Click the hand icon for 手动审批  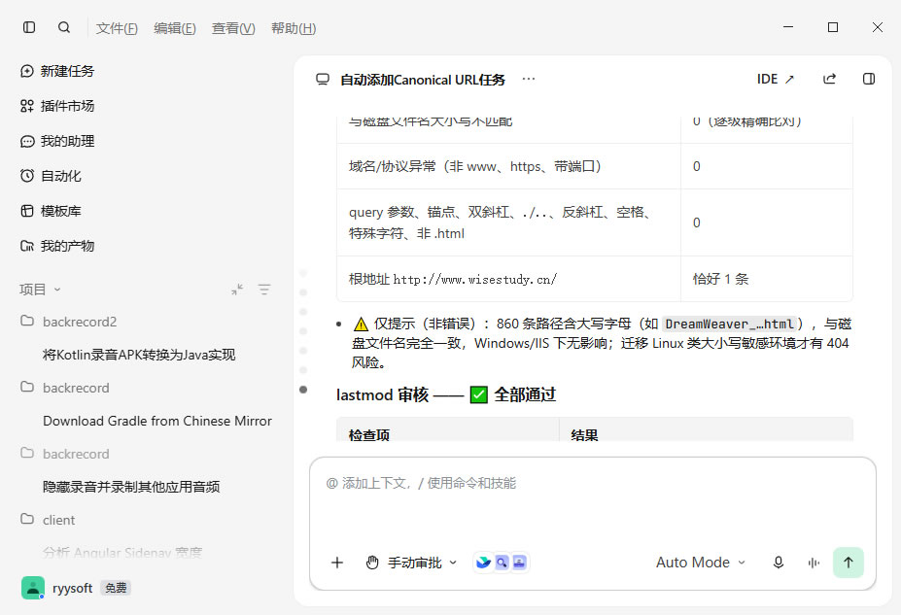pyautogui.click(x=372, y=563)
